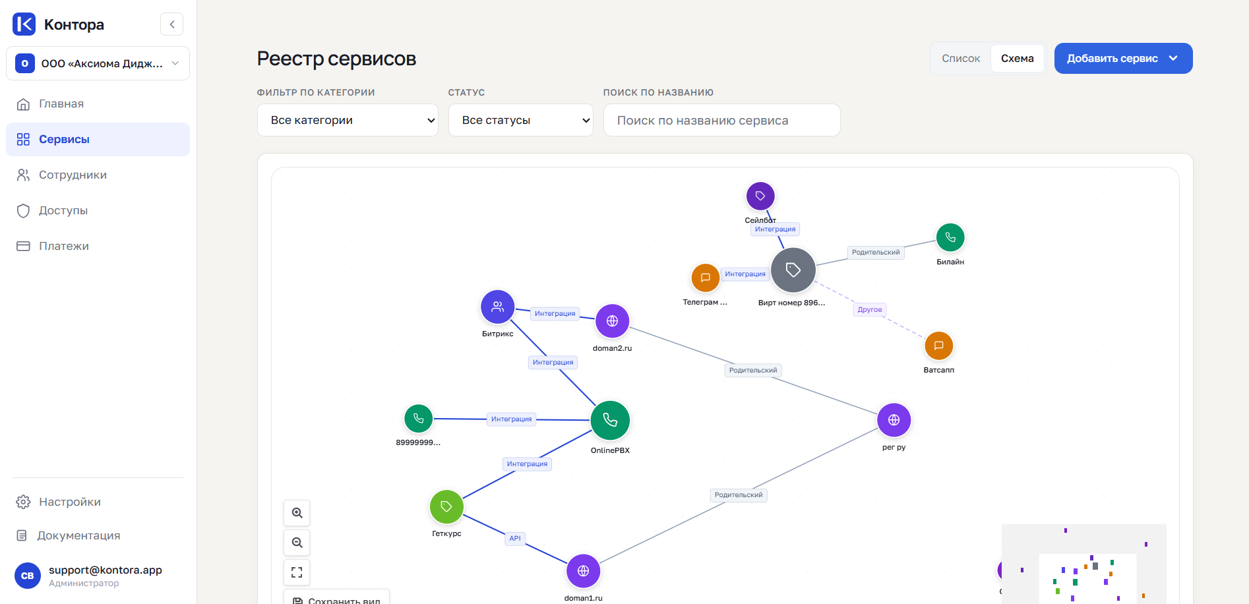Image resolution: width=1249 pixels, height=604 pixels.
Task: Click Интеграция label between 89999999 and OnlinePBX
Action: click(x=511, y=419)
